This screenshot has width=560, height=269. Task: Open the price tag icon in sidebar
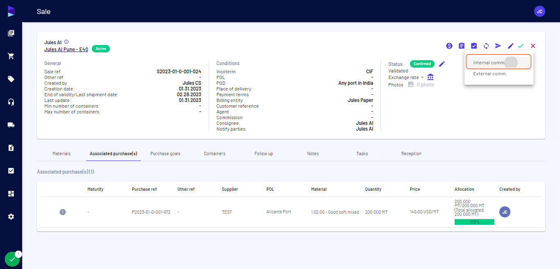point(11,79)
